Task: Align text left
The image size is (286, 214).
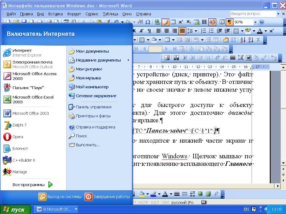Action: click(159, 31)
